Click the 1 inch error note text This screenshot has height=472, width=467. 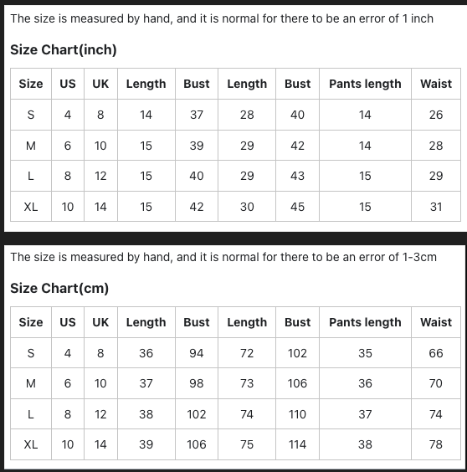[222, 18]
